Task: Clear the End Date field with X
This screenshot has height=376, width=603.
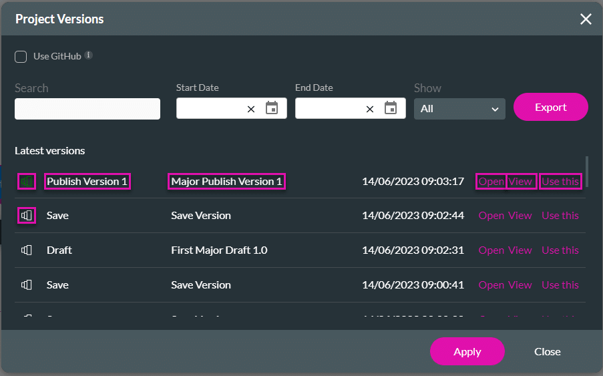Action: pyautogui.click(x=370, y=109)
